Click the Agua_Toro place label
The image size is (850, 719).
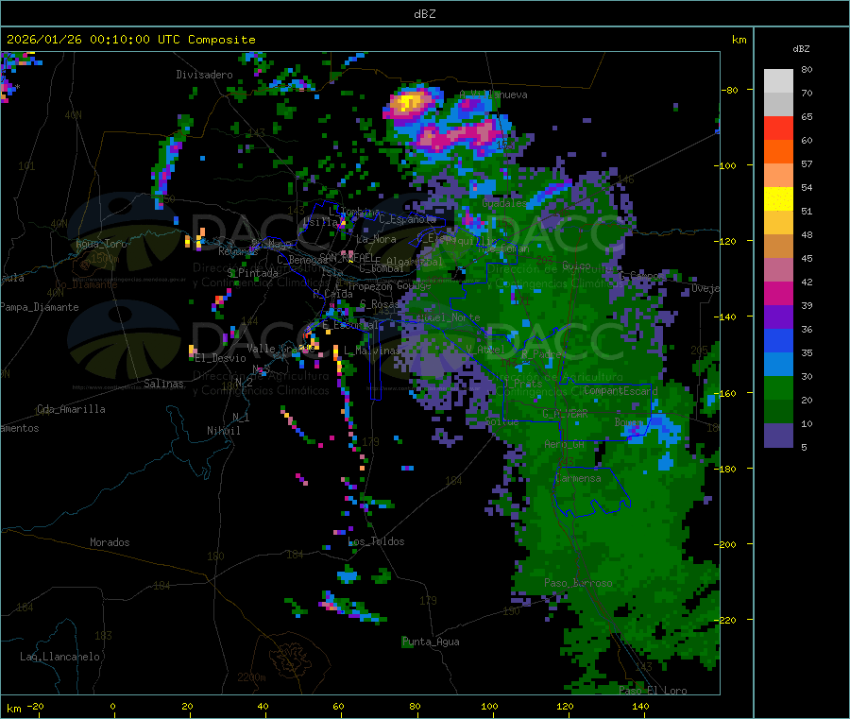click(x=101, y=244)
